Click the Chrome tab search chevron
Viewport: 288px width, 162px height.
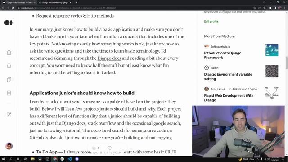tap(264, 2)
